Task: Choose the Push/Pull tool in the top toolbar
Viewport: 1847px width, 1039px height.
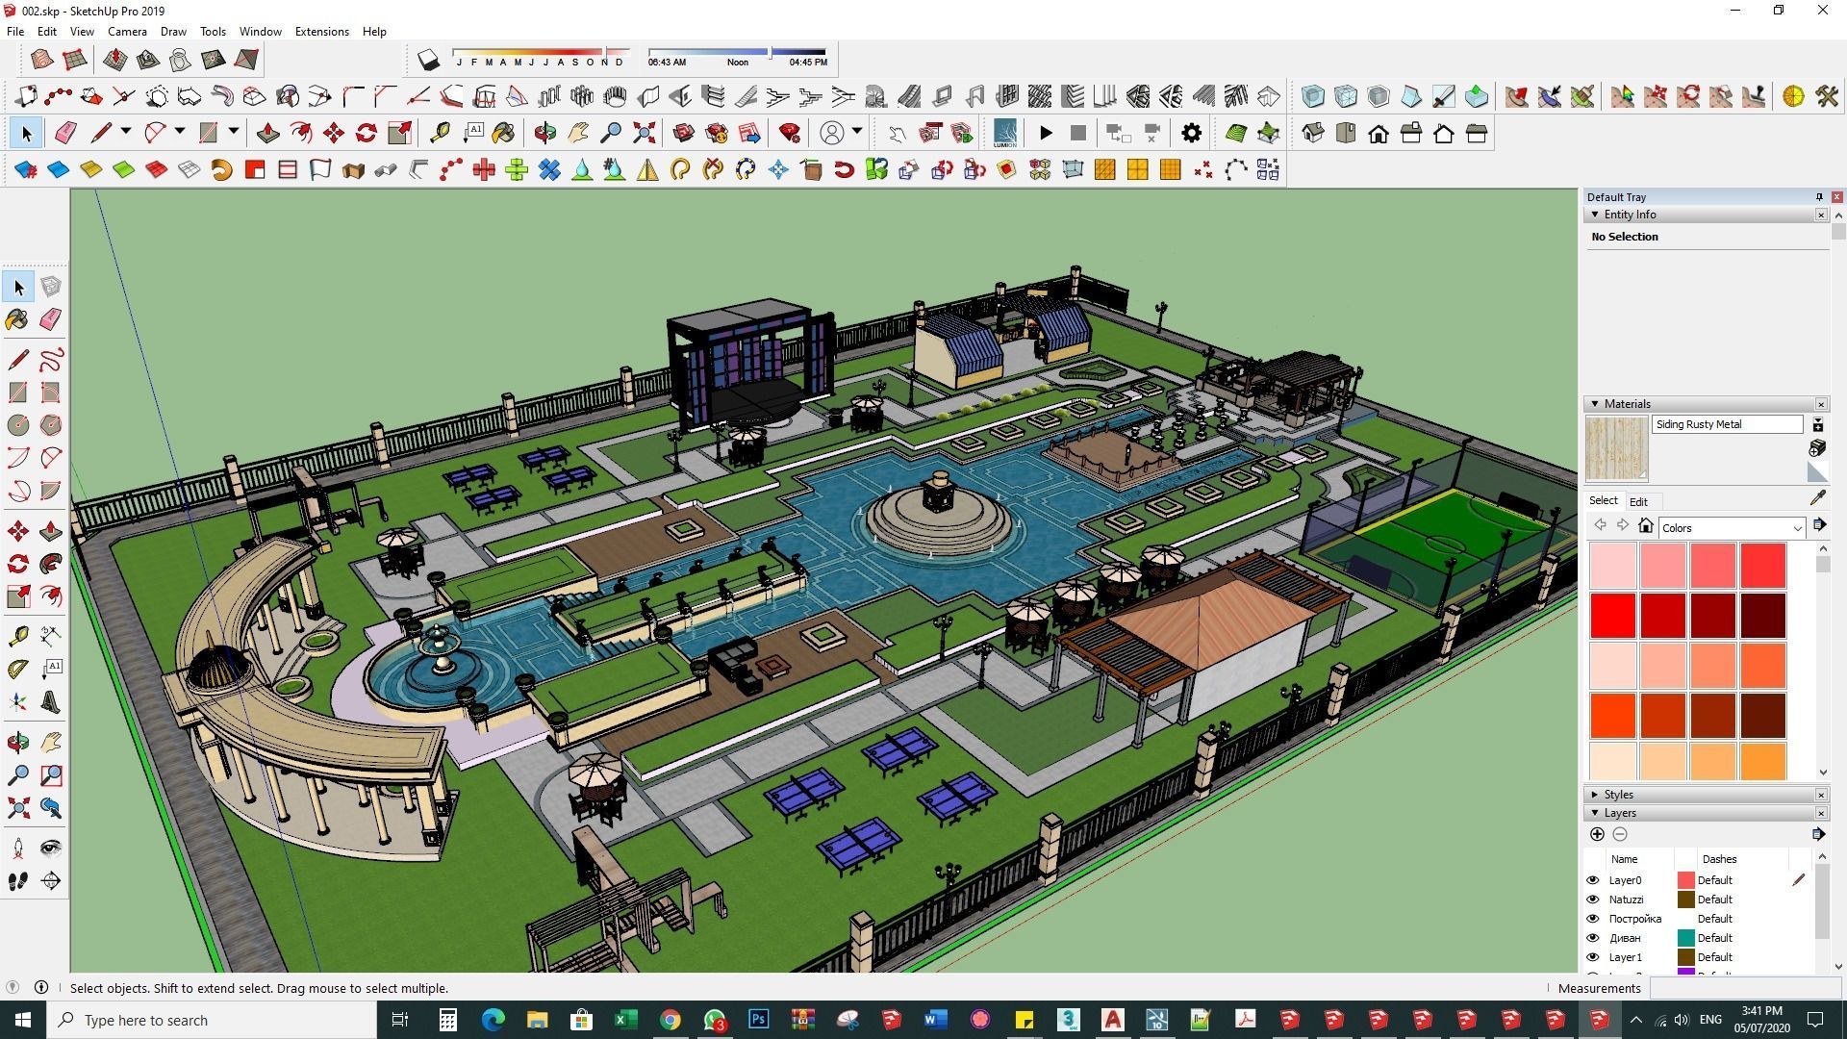Action: [x=268, y=133]
